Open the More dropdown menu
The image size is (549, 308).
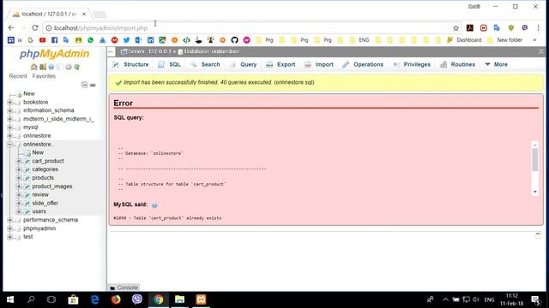click(496, 65)
